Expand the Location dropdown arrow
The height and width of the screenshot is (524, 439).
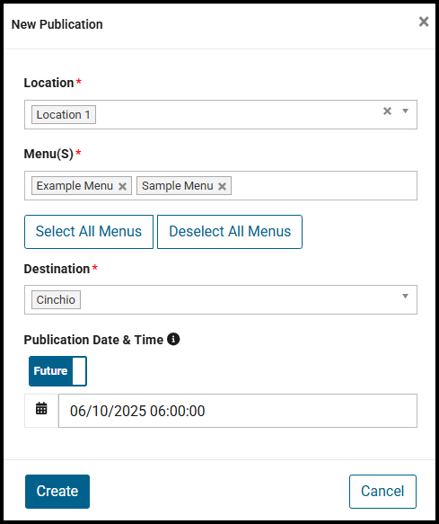tap(405, 111)
